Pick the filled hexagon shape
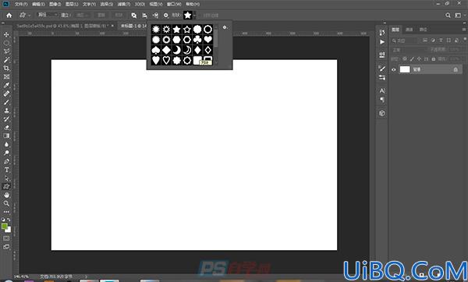The width and height of the screenshot is (468, 282). 177,40
